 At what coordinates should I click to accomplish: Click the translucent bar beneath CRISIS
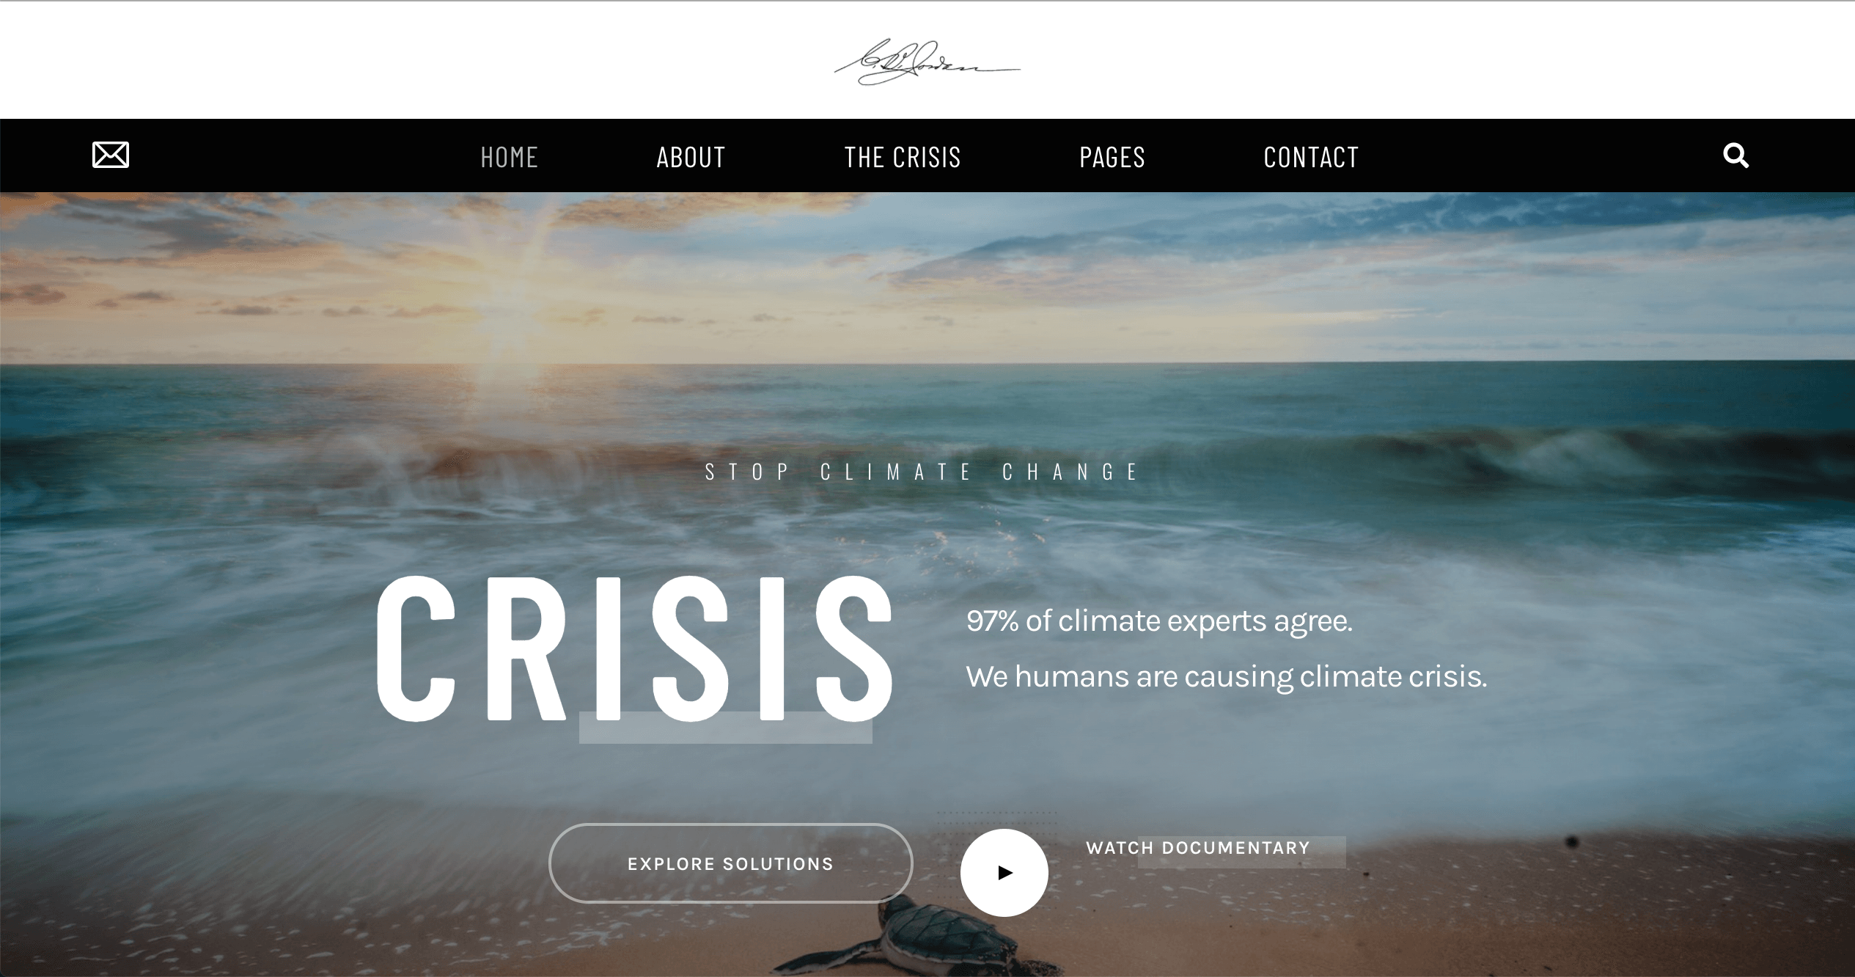click(726, 728)
